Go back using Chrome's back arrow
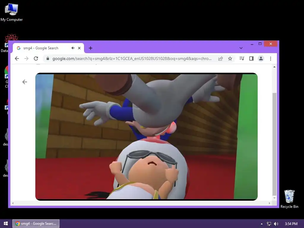This screenshot has height=228, width=304. 17,58
